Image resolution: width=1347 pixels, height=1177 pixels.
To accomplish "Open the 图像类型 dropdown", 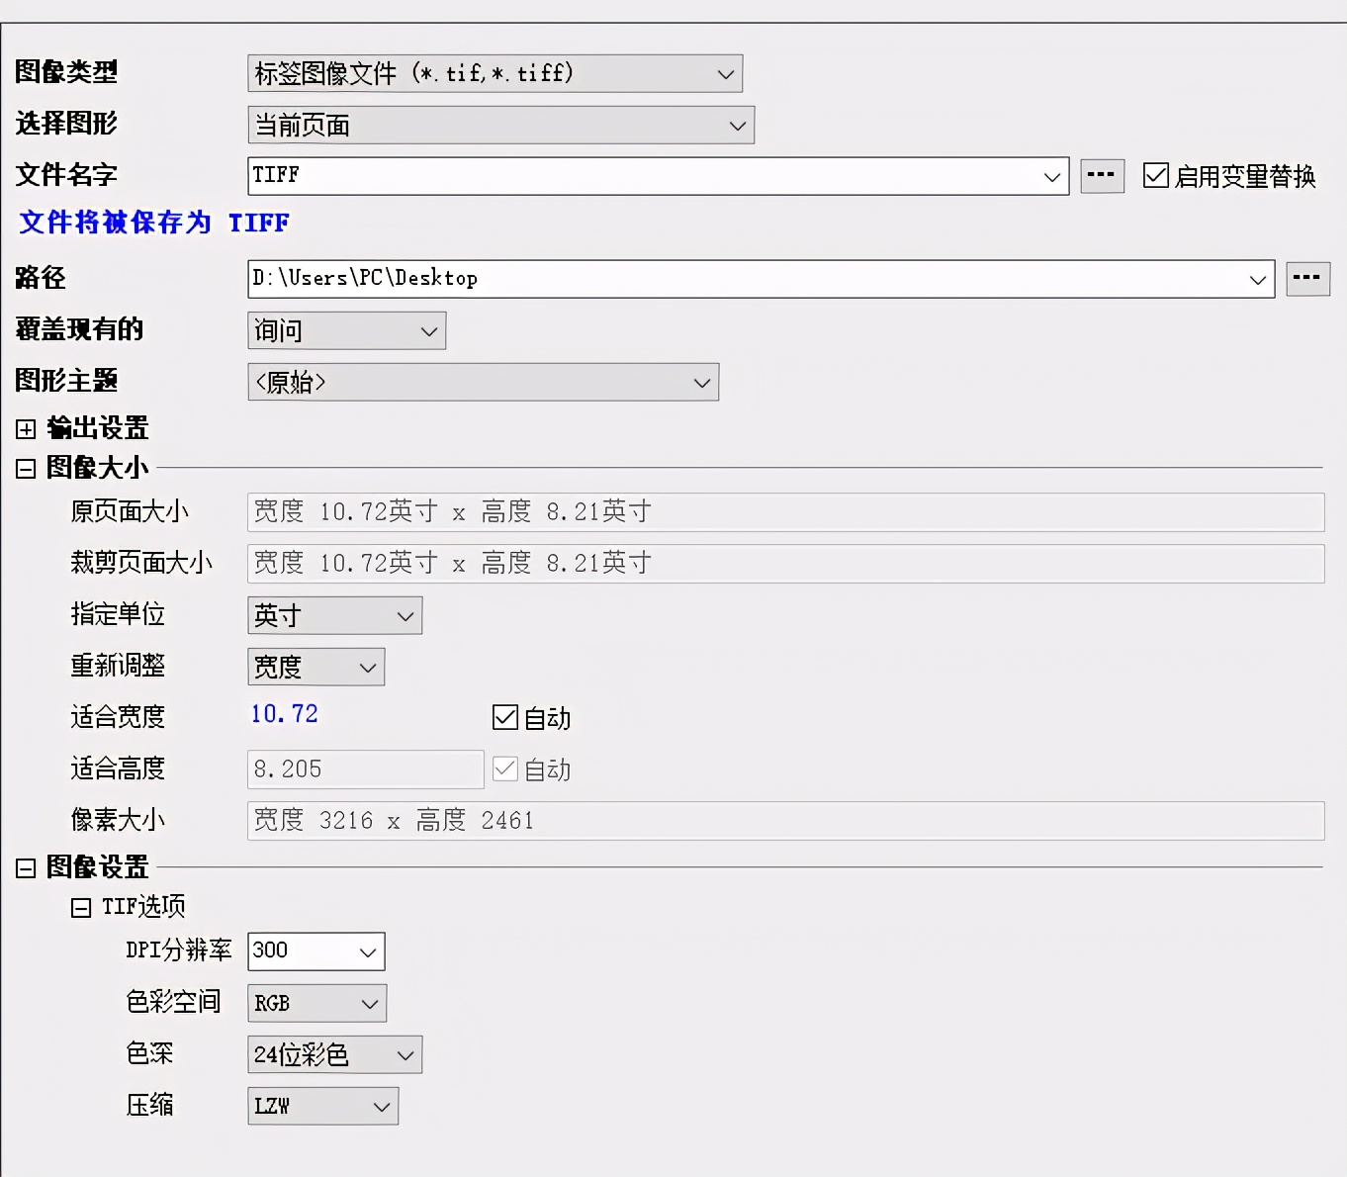I will click(x=494, y=73).
